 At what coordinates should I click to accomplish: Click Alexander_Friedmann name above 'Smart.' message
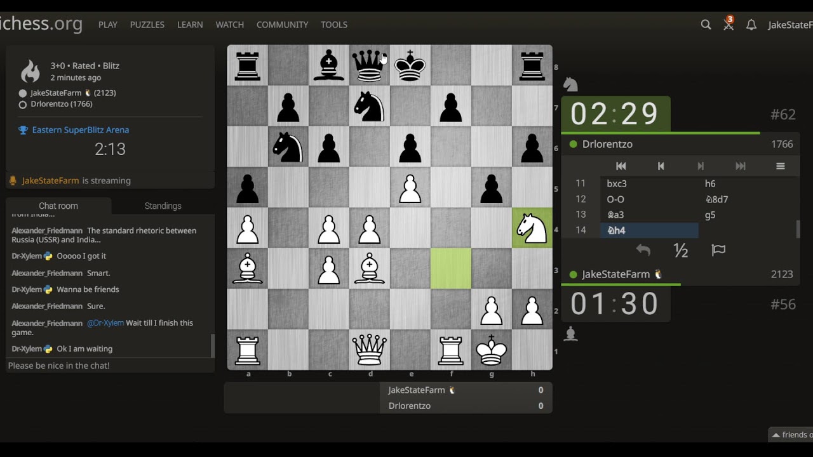47,273
